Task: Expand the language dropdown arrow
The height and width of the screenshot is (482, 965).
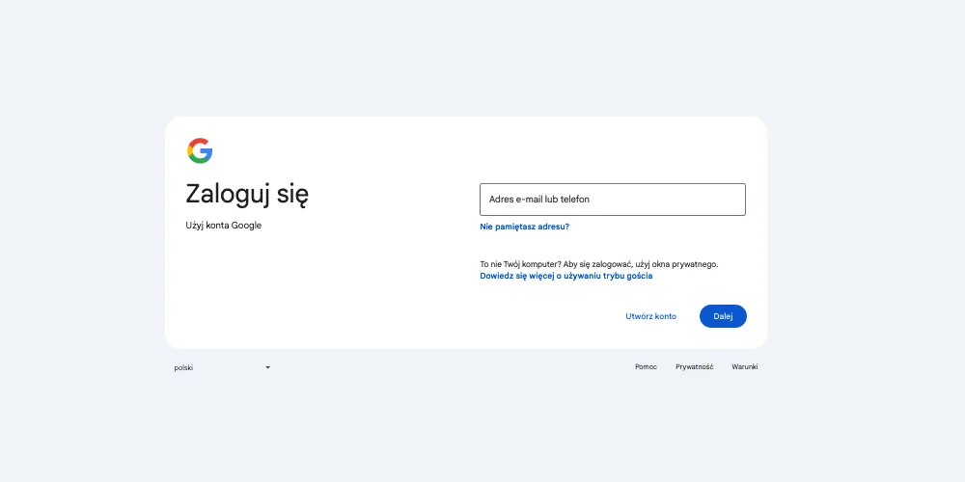Action: 267,367
